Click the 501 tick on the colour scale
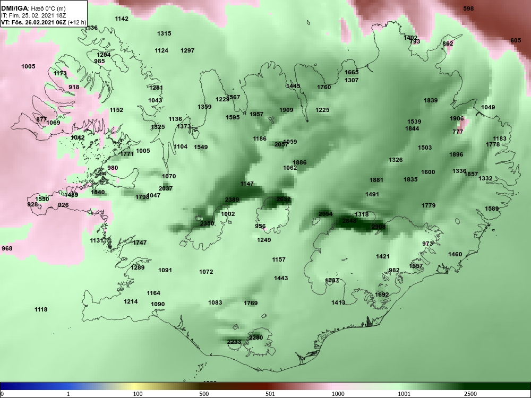The height and width of the screenshot is (398, 531). click(270, 394)
